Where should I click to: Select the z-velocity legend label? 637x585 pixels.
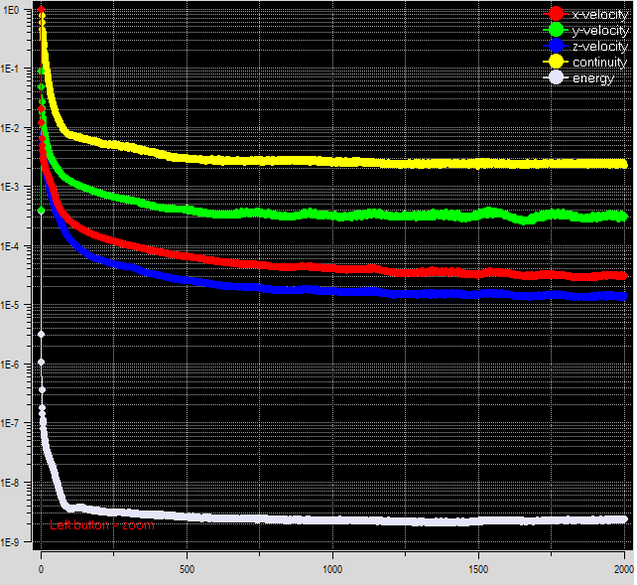[x=600, y=46]
